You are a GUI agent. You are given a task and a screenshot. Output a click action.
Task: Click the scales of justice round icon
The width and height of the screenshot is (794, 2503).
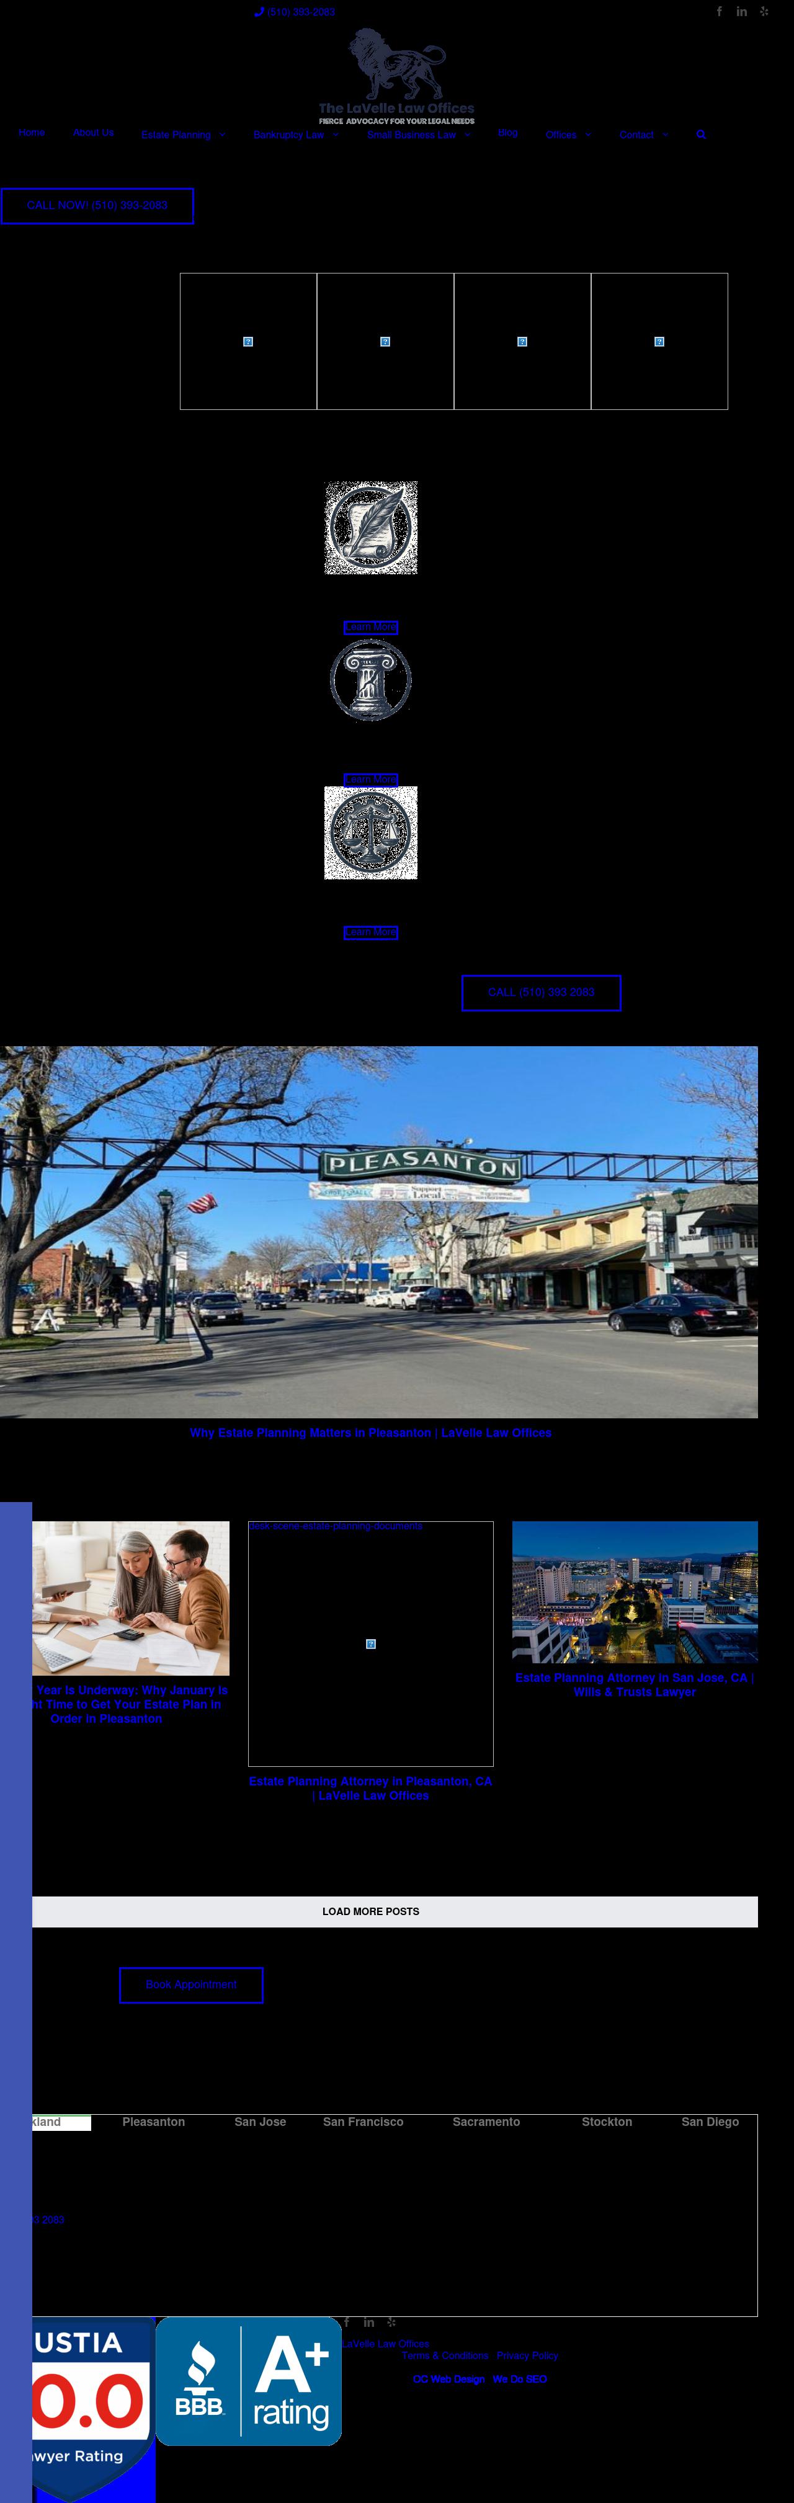tap(371, 833)
